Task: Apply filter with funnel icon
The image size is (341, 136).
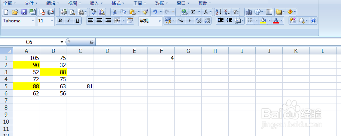Action: click(236, 12)
